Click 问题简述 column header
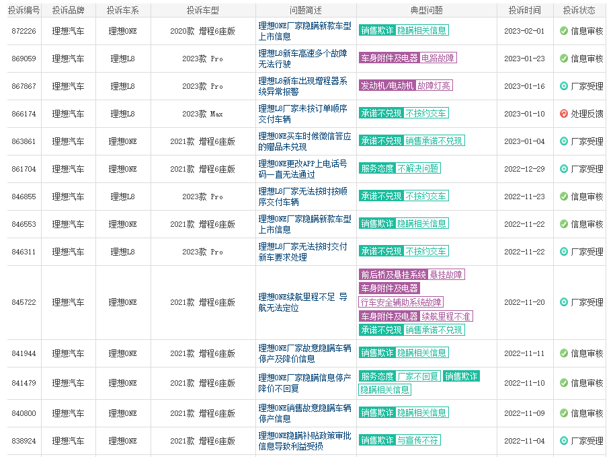The image size is (615, 457). (x=306, y=11)
